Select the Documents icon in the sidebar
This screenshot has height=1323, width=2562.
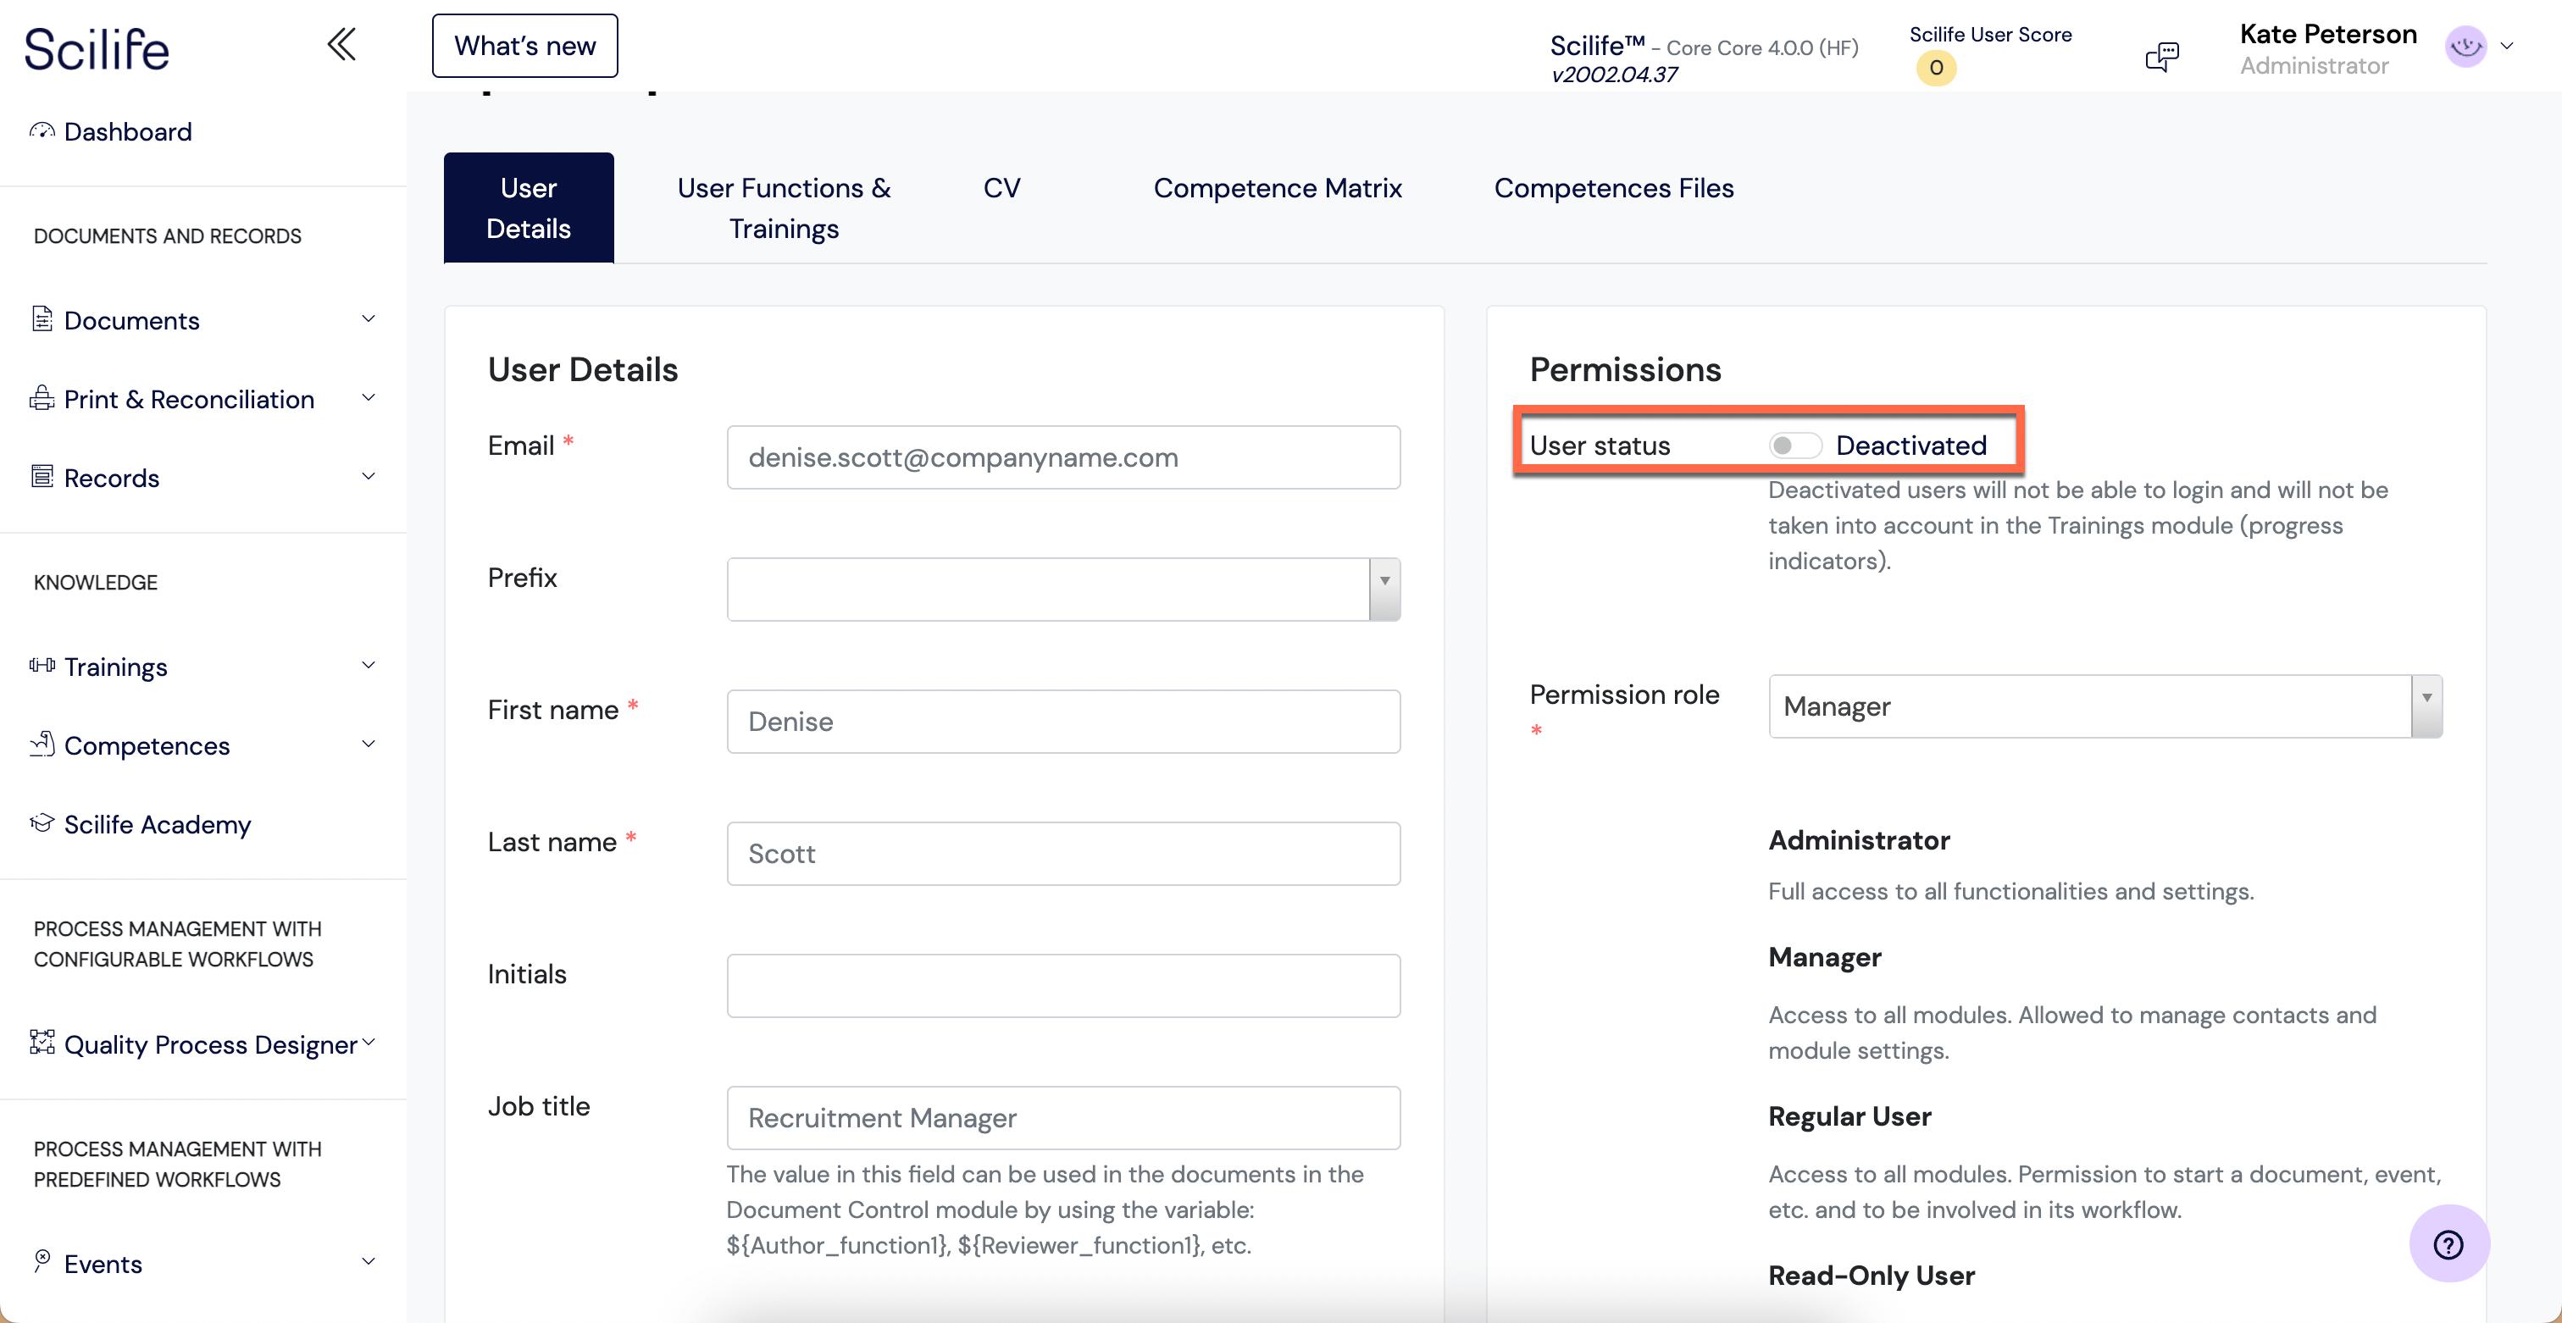pos(42,320)
